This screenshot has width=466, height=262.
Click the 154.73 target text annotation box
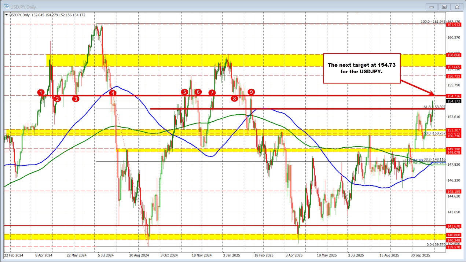362,68
